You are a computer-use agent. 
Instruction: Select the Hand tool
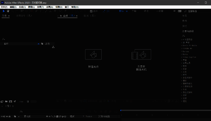tap(8, 11)
